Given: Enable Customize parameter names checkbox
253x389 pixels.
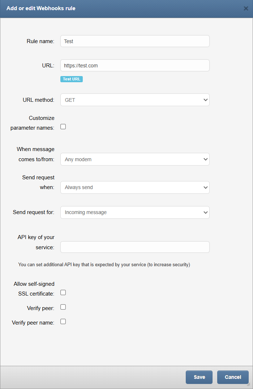Looking at the screenshot, I should (x=63, y=127).
